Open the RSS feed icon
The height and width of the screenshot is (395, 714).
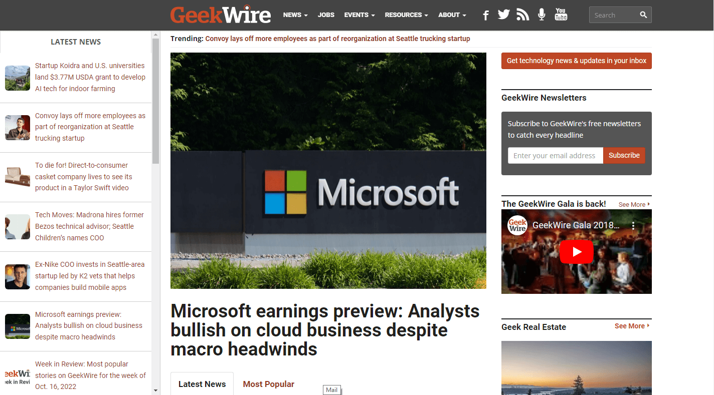point(522,15)
